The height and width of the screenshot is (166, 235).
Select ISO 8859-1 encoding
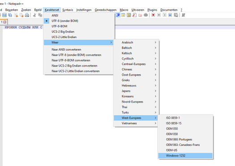pos(185,118)
